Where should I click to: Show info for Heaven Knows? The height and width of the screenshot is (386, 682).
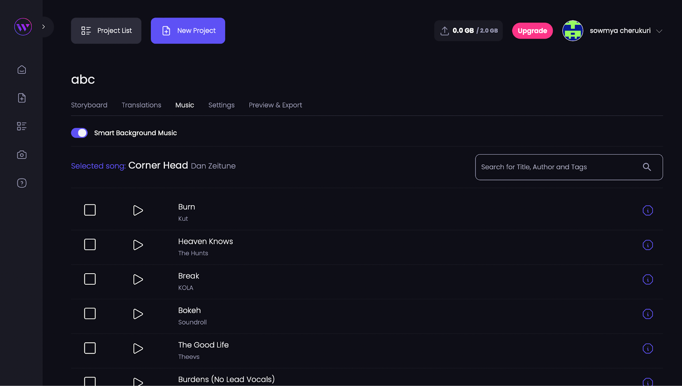click(x=647, y=245)
